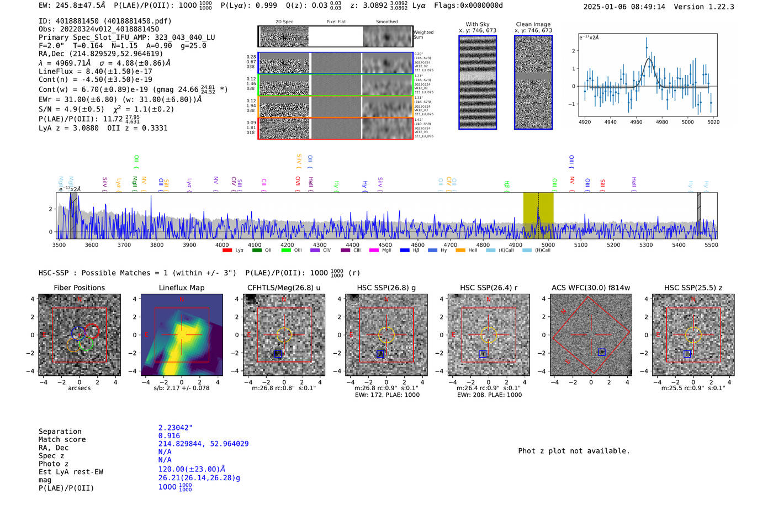
Task: Select the Weighted Sum 2D spectrum row
Action: coord(335,36)
